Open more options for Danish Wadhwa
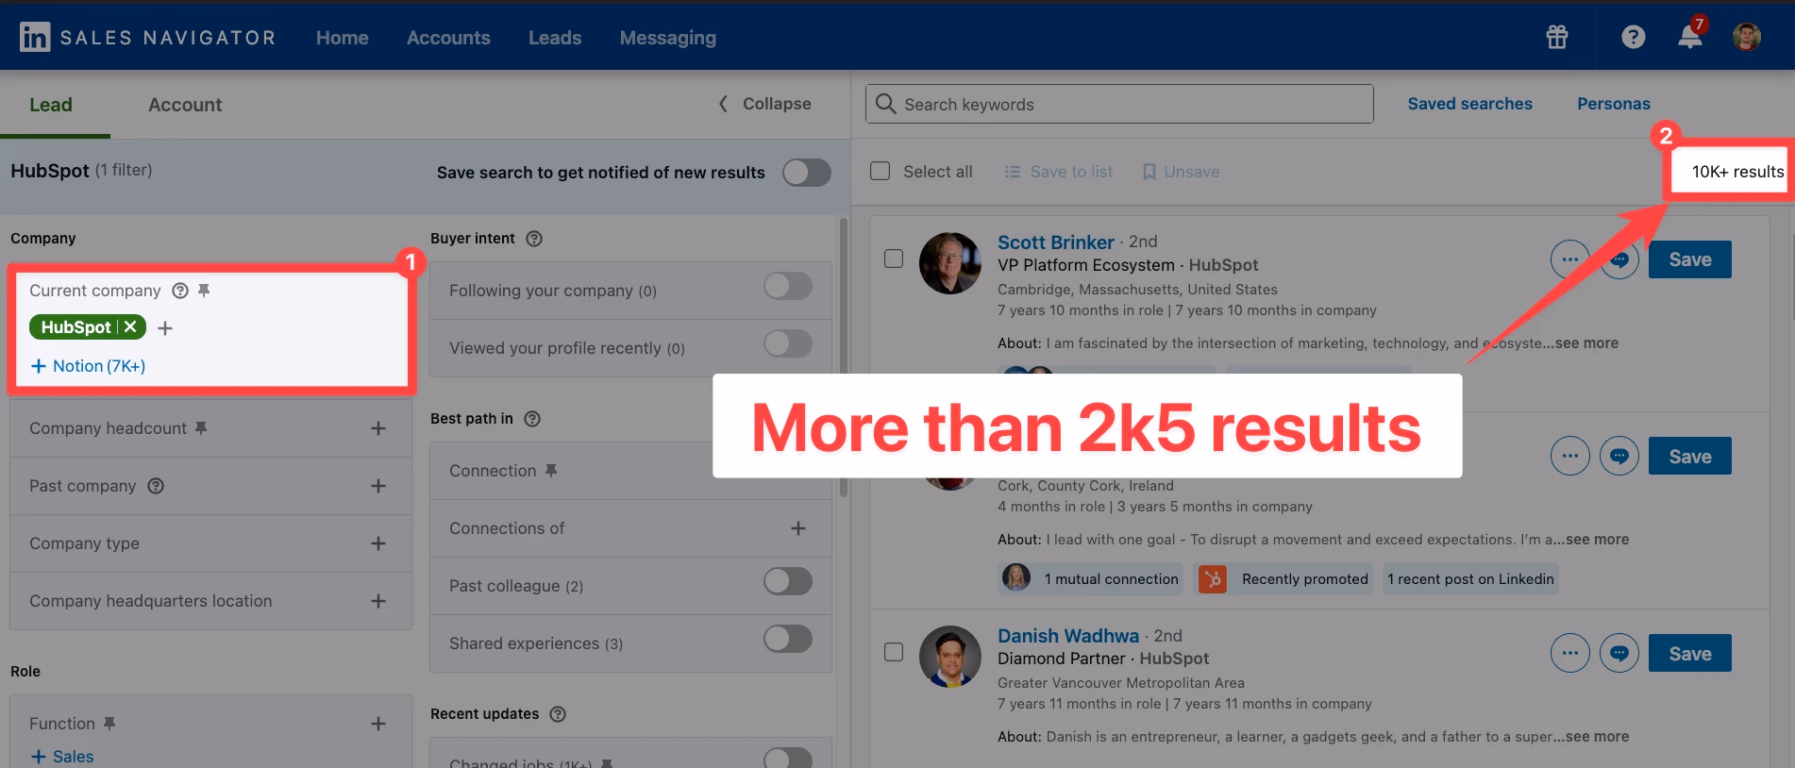The width and height of the screenshot is (1795, 768). (x=1570, y=653)
